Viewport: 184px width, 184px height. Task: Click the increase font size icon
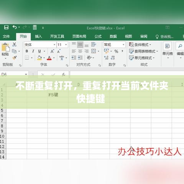[52, 51]
